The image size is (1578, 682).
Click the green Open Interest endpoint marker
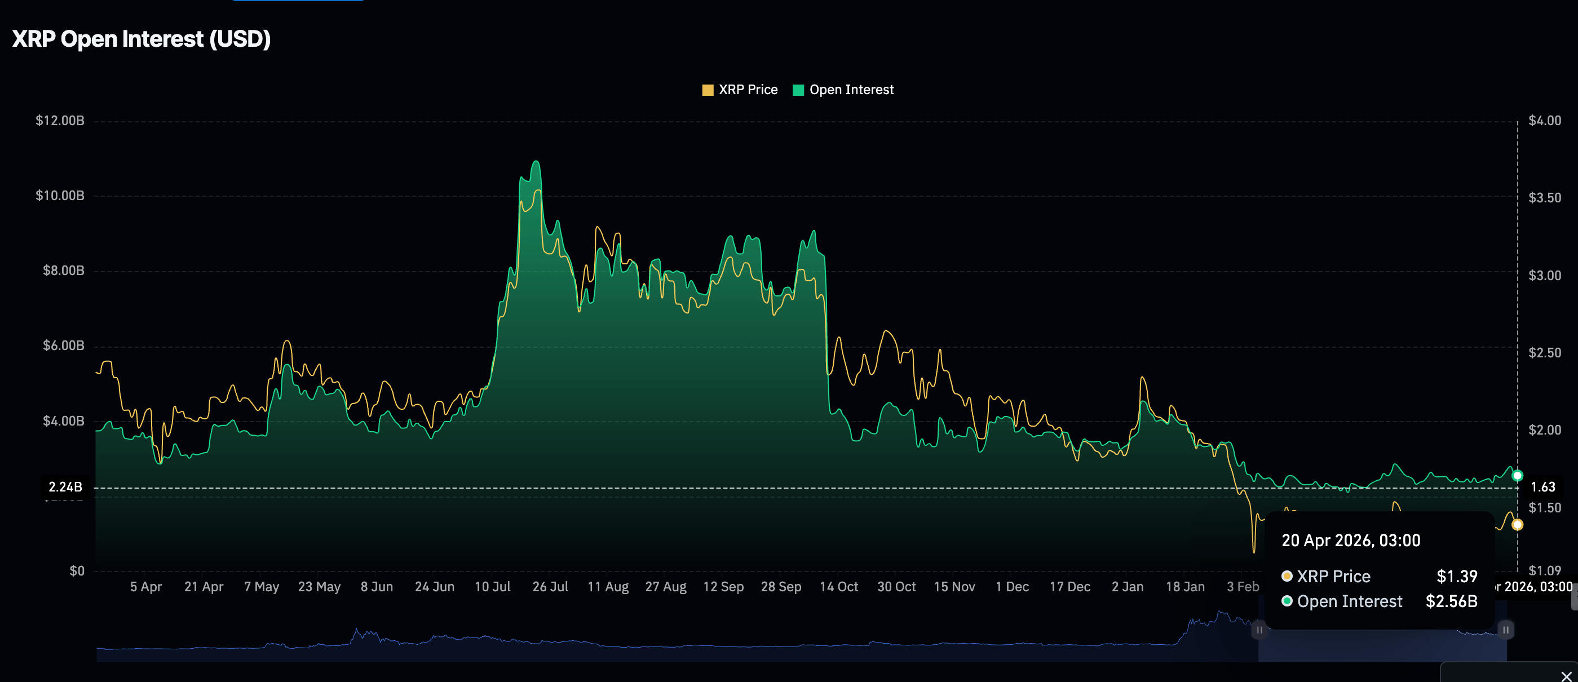click(x=1517, y=476)
